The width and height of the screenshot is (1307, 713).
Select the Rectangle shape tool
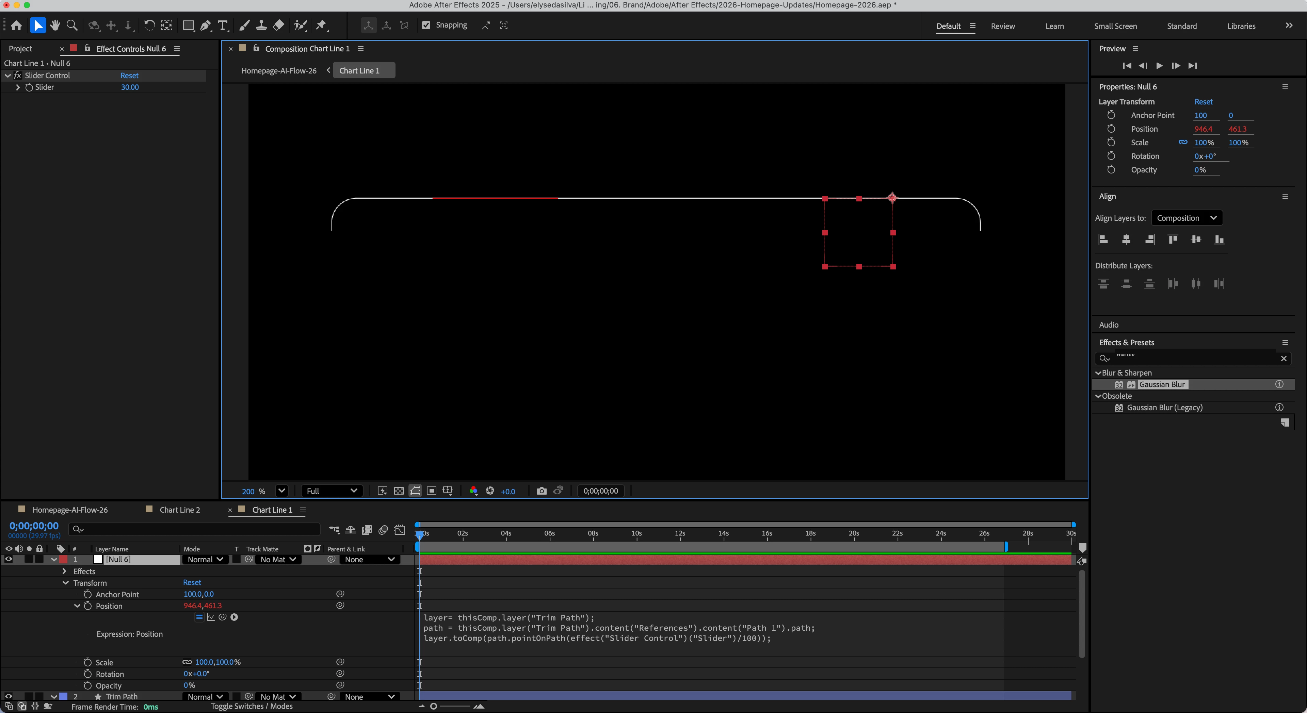pos(188,26)
